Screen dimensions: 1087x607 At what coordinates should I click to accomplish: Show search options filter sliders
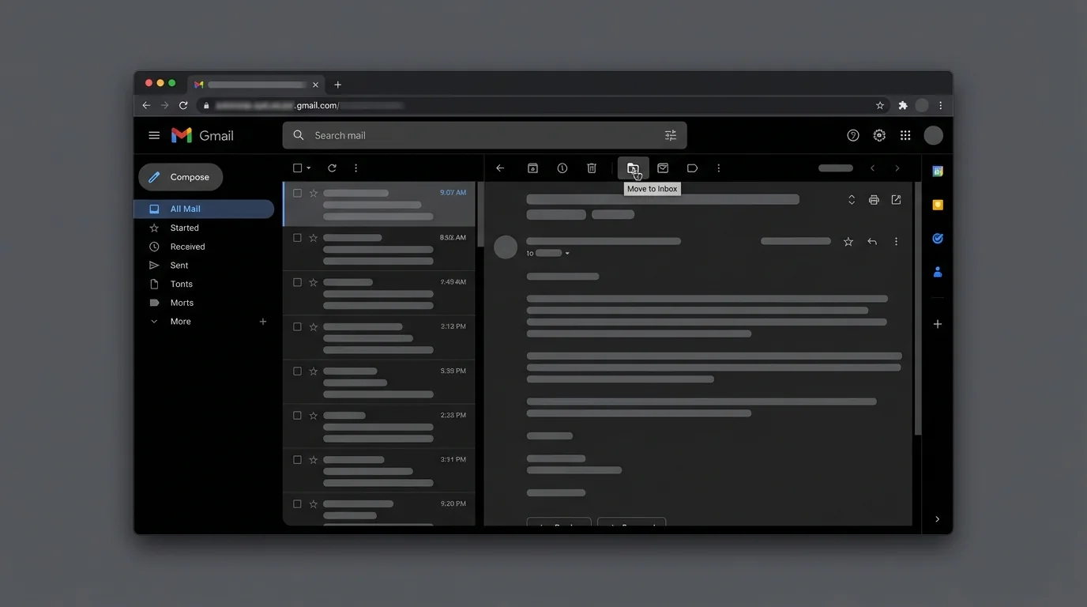pos(671,136)
